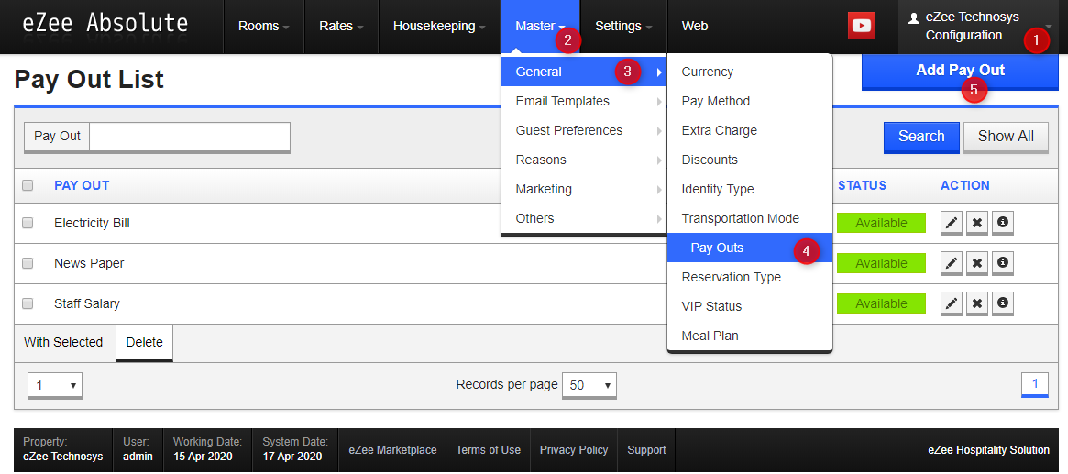The width and height of the screenshot is (1068, 474).
Task: Choose Reservation Type menu item
Action: 750,277
